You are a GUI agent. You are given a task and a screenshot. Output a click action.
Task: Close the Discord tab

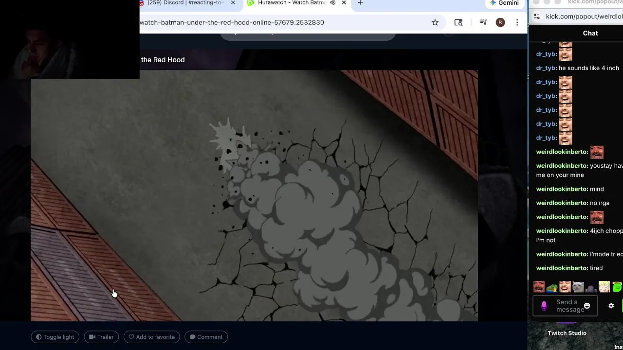pyautogui.click(x=233, y=3)
